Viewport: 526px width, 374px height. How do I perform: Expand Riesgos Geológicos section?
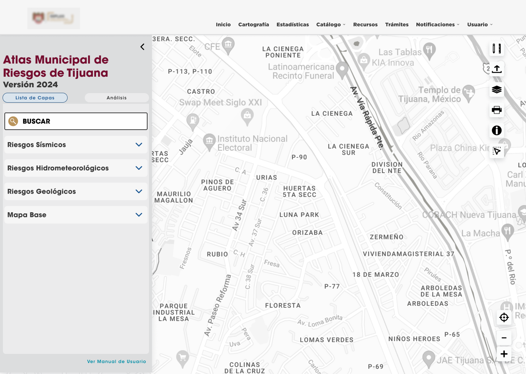click(x=76, y=191)
